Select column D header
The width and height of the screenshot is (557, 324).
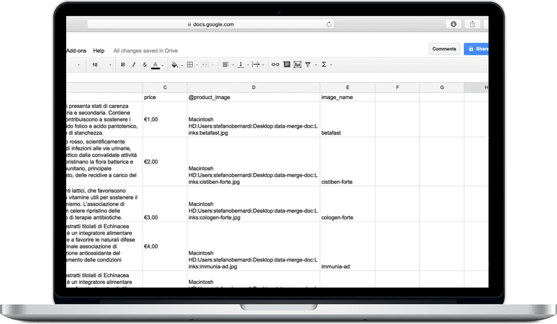coord(253,87)
